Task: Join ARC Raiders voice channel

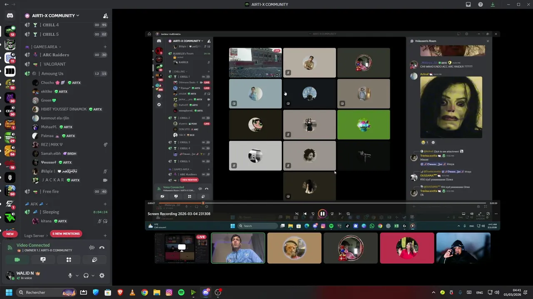Action: (66, 55)
